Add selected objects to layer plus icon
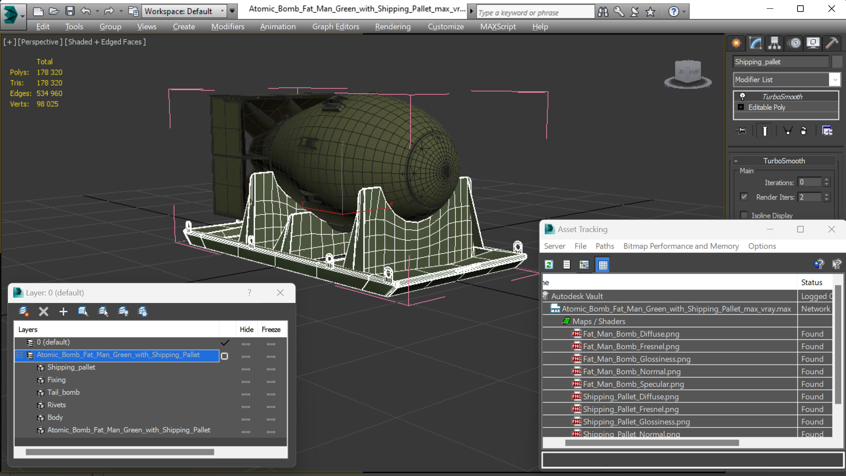Viewport: 846px width, 476px height. (63, 312)
